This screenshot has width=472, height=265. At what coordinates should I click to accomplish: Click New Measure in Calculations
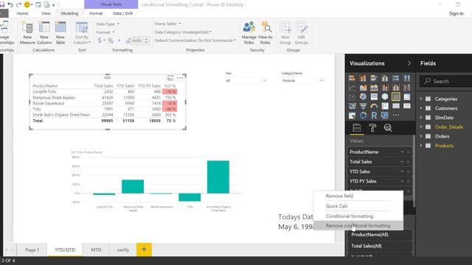(x=27, y=33)
